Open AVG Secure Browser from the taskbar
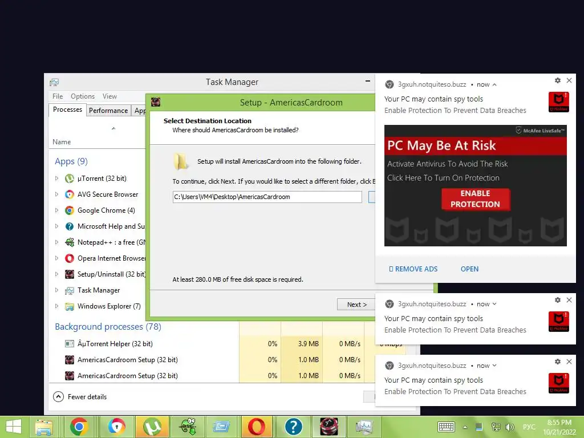This screenshot has height=438, width=584. (x=116, y=427)
